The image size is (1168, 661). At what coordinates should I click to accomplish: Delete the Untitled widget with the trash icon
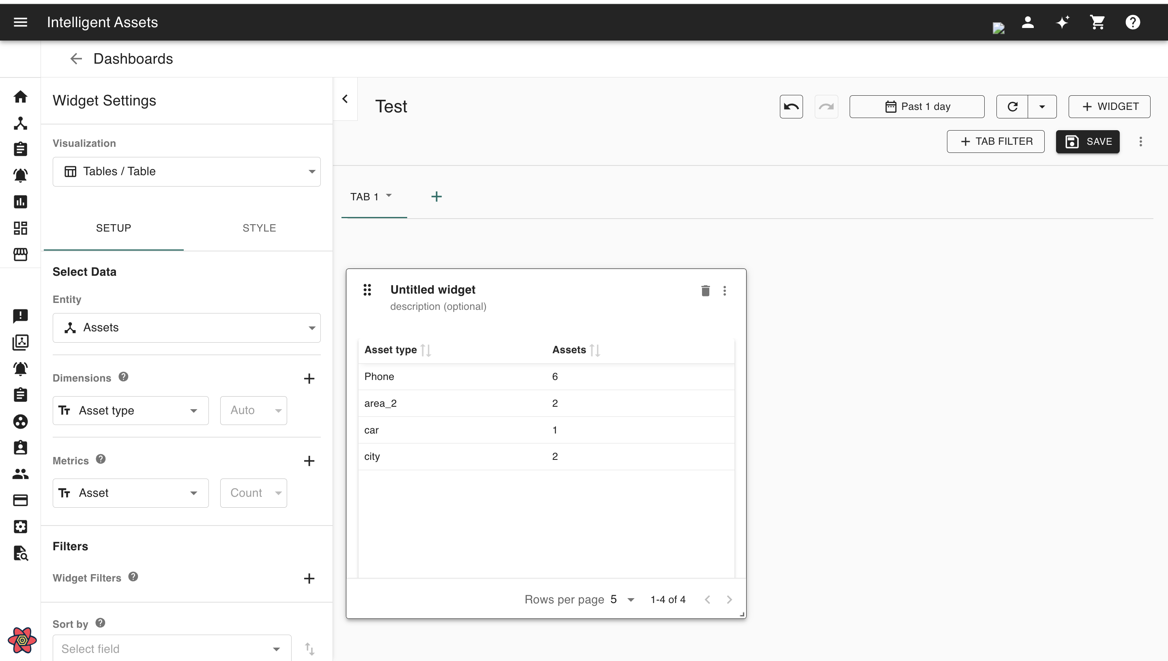coord(705,290)
